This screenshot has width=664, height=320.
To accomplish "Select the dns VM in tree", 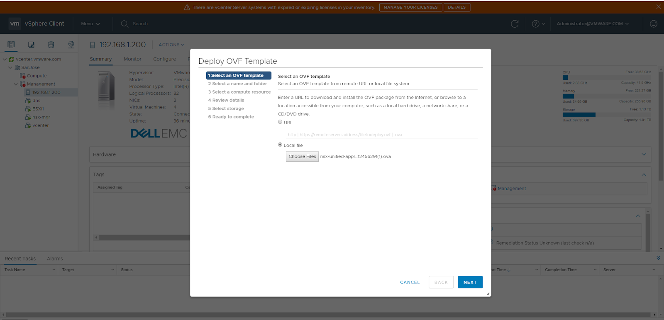I will coord(36,101).
